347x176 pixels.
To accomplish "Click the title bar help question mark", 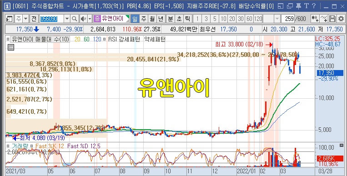I will tap(314, 6).
